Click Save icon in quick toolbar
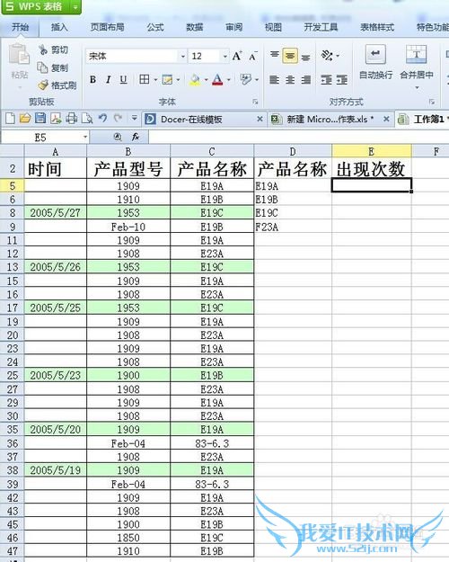This screenshot has height=562, width=449. coord(40,119)
